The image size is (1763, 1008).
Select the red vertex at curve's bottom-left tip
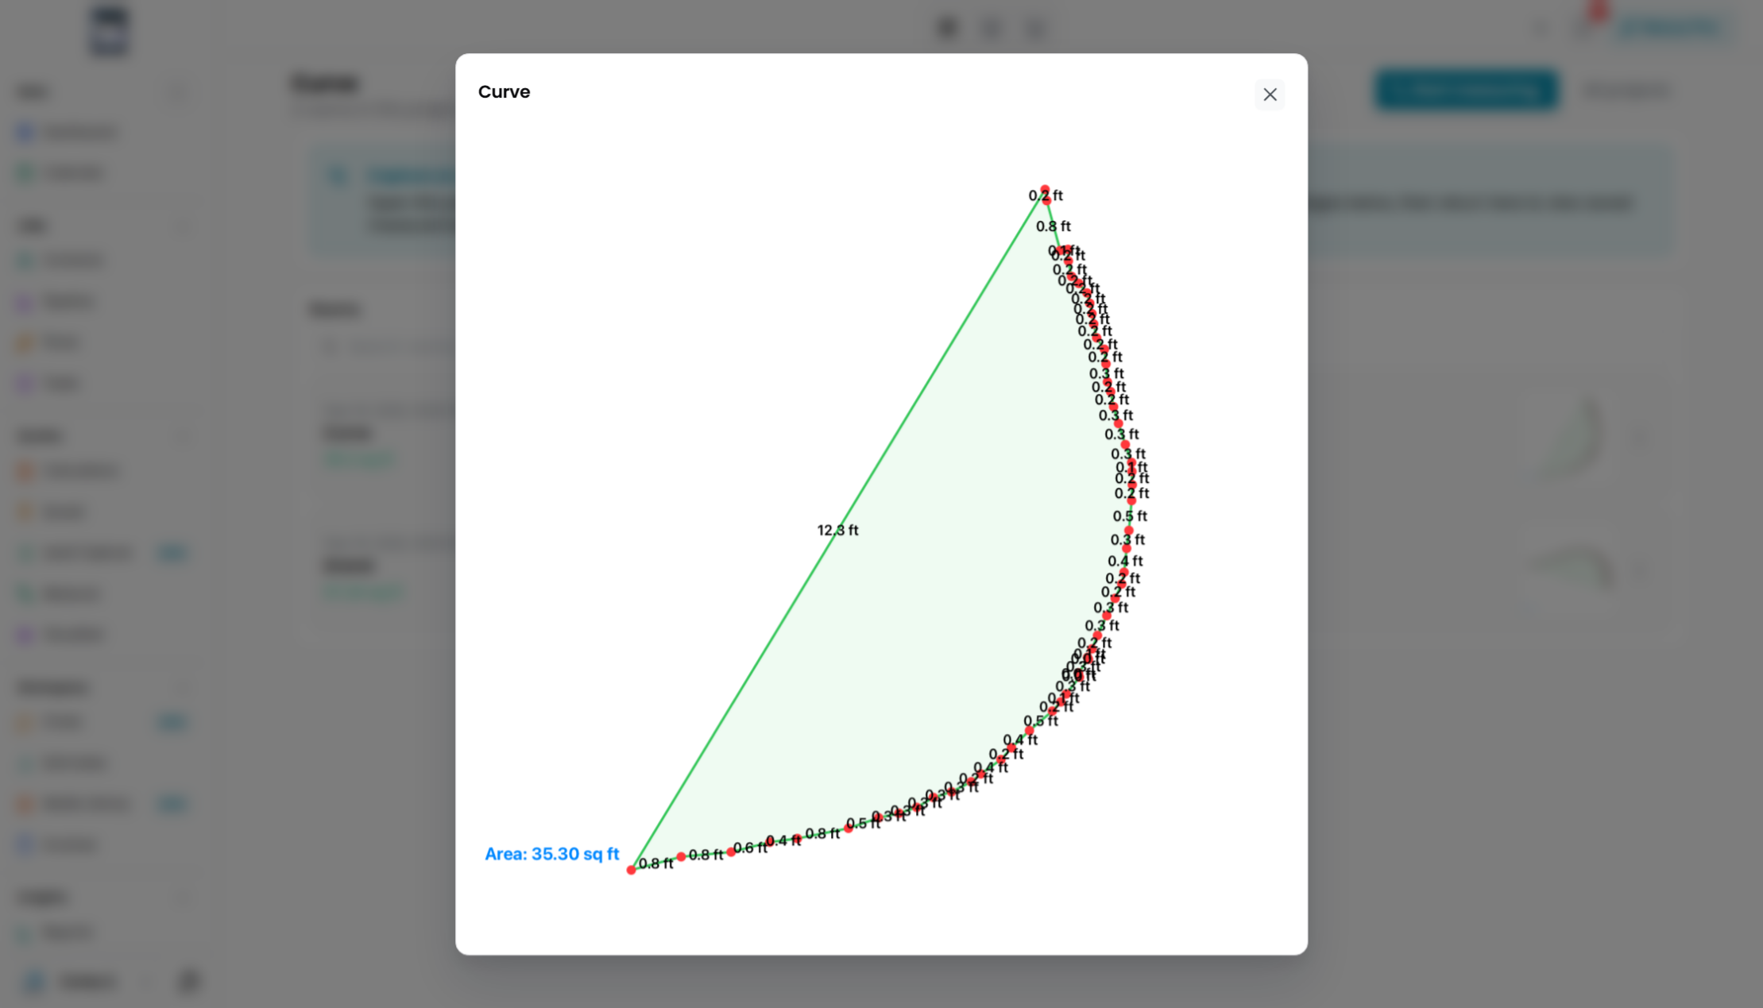tap(631, 870)
